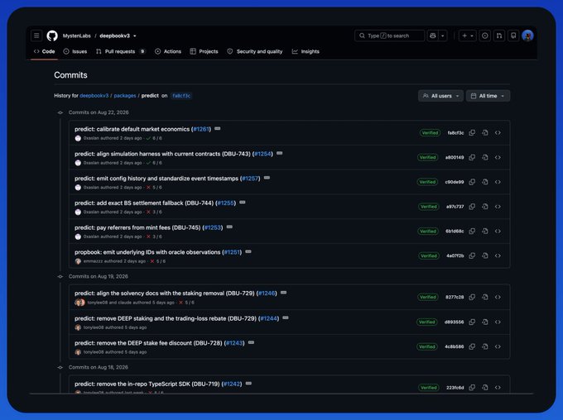Browse repository at commit a97c737

pos(498,207)
